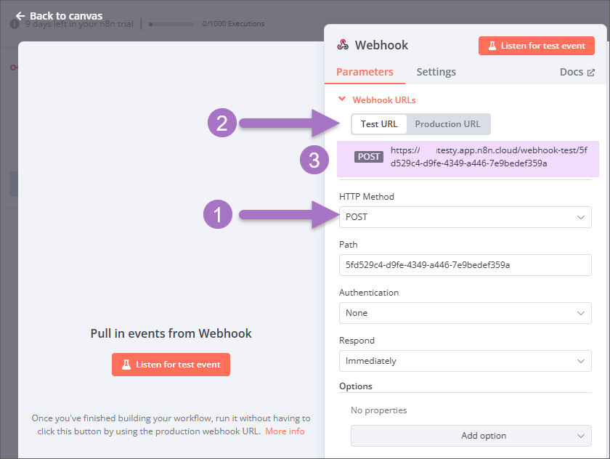Collapse the Webhook URLs section
Screen dimensions: 610x459
[x=342, y=100]
